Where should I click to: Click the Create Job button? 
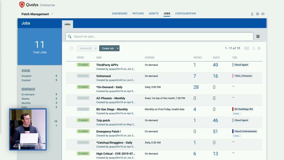click(x=108, y=48)
